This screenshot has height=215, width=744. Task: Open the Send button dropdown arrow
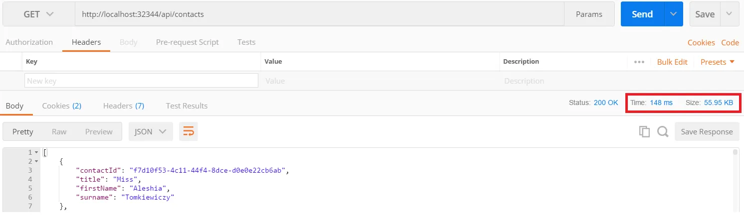coord(674,14)
